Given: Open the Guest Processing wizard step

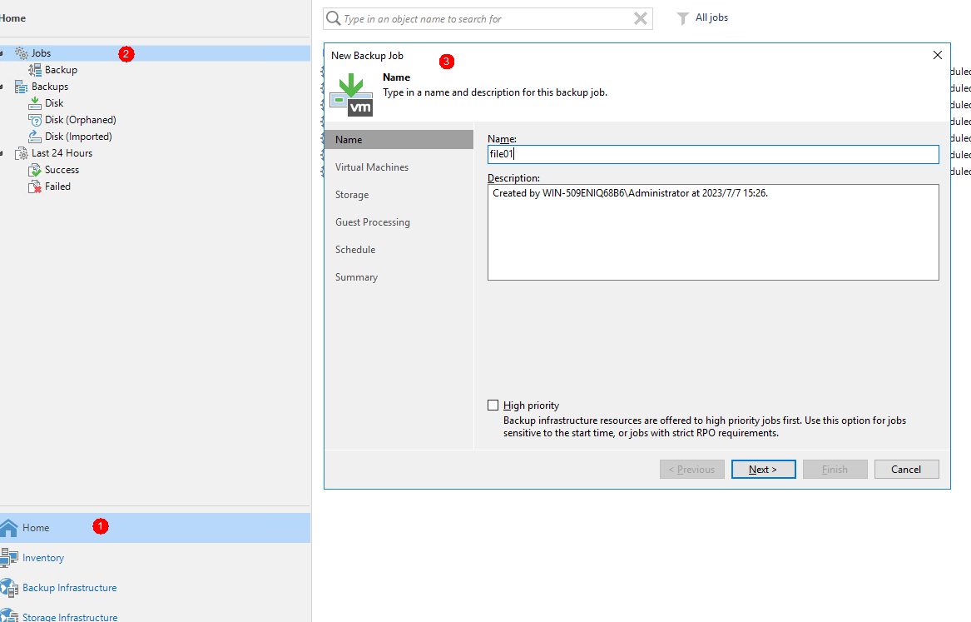Looking at the screenshot, I should click(372, 222).
